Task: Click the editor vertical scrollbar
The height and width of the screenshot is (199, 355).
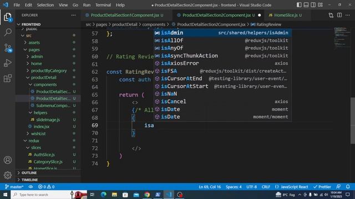Action: pos(353,120)
